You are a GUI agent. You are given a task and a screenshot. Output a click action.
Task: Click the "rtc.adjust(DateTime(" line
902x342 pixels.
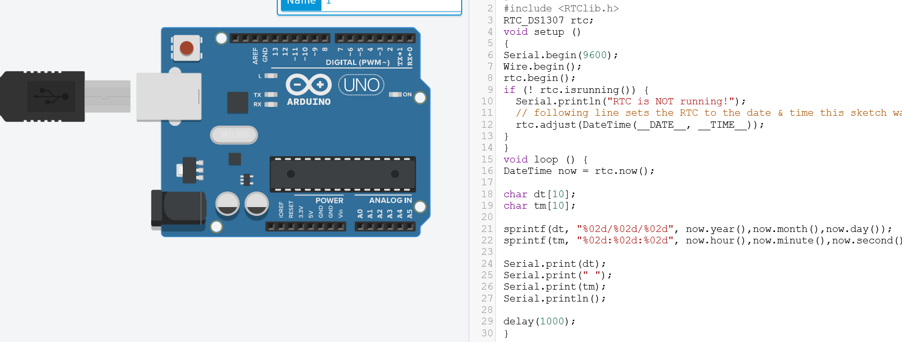640,125
